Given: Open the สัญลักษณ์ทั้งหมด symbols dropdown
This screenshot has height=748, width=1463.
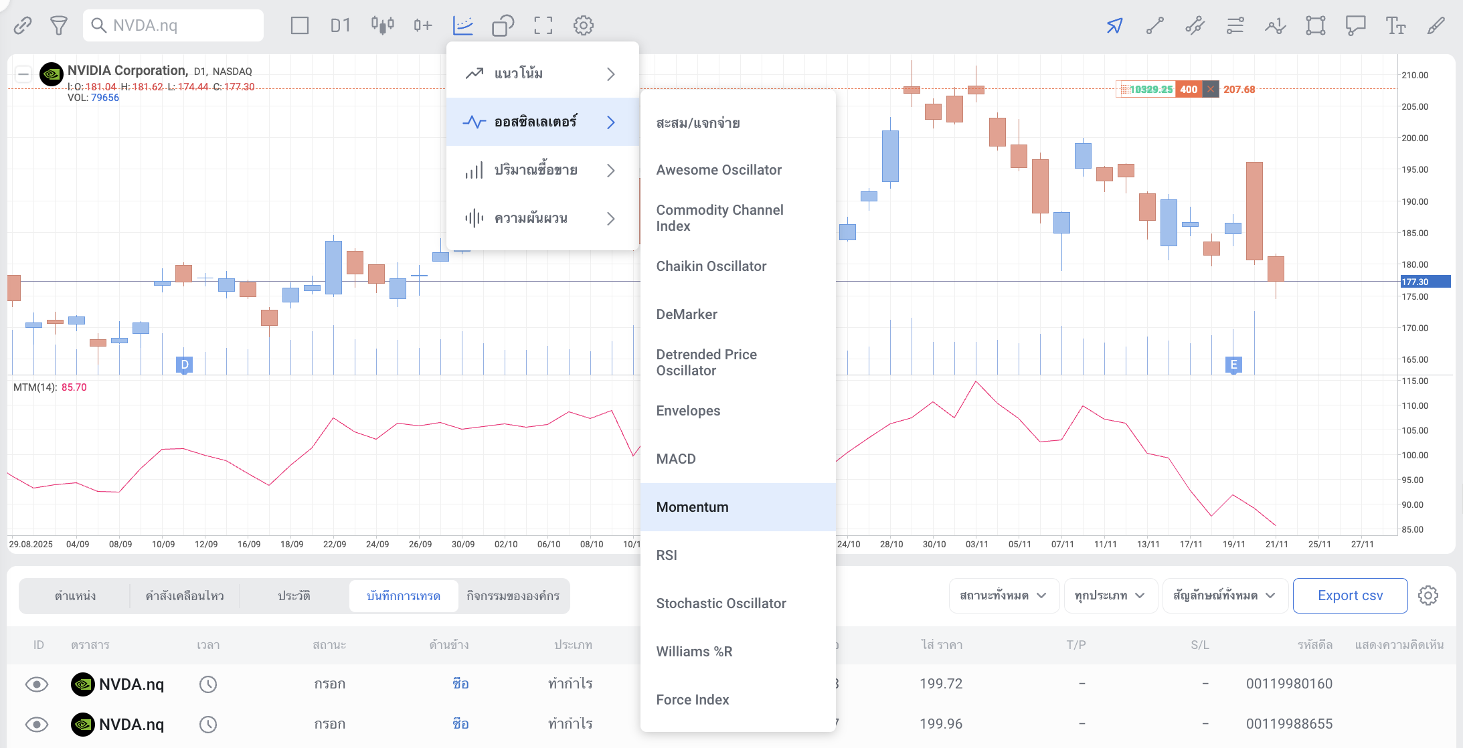Looking at the screenshot, I should tap(1224, 595).
